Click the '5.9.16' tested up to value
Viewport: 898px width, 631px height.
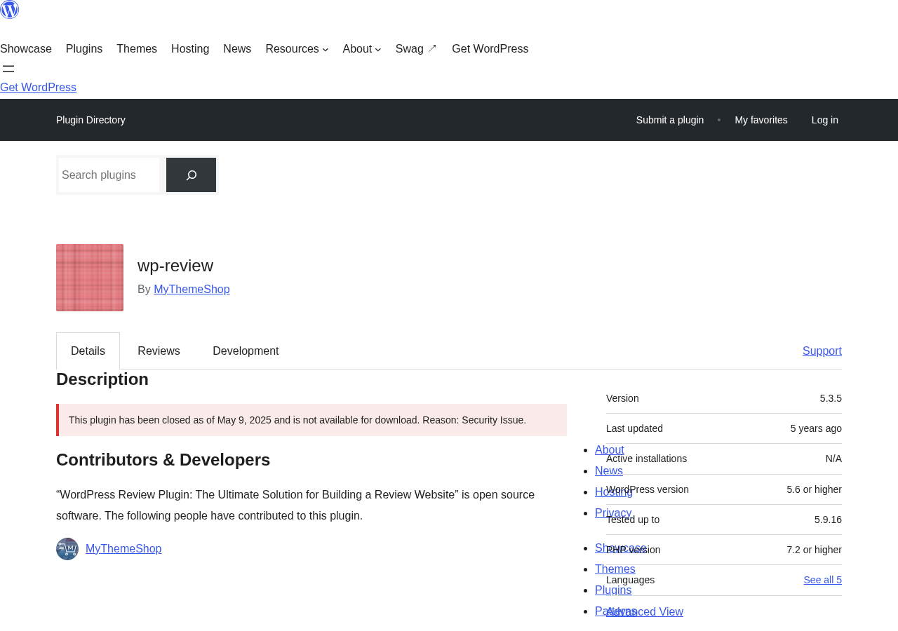pyautogui.click(x=828, y=520)
